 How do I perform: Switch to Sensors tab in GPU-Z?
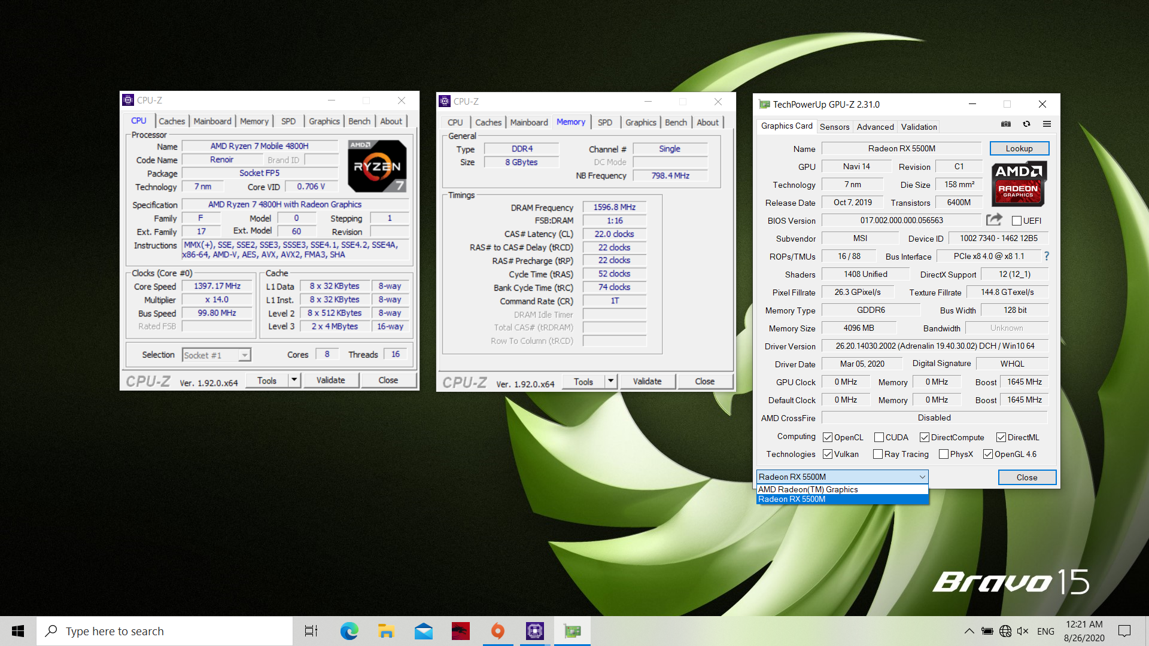(x=834, y=127)
